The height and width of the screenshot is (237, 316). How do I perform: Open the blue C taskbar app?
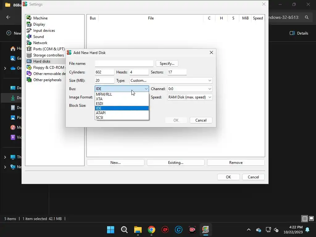(179, 230)
